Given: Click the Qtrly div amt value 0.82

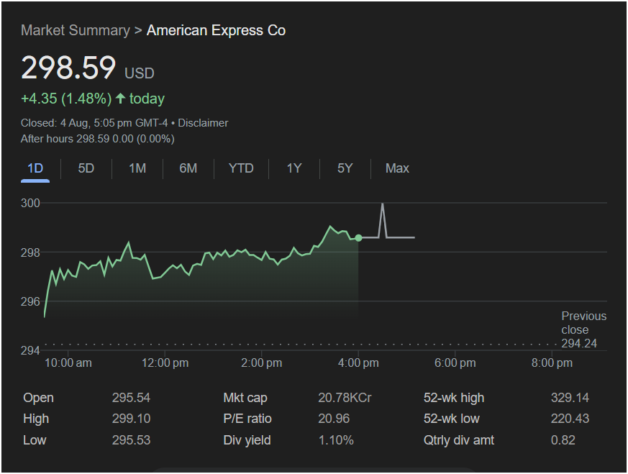Looking at the screenshot, I should pyautogui.click(x=563, y=440).
